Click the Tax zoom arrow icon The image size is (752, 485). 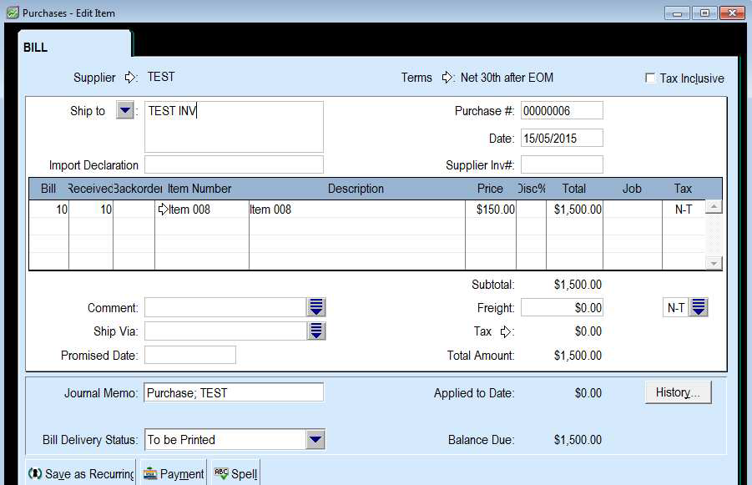pos(505,332)
